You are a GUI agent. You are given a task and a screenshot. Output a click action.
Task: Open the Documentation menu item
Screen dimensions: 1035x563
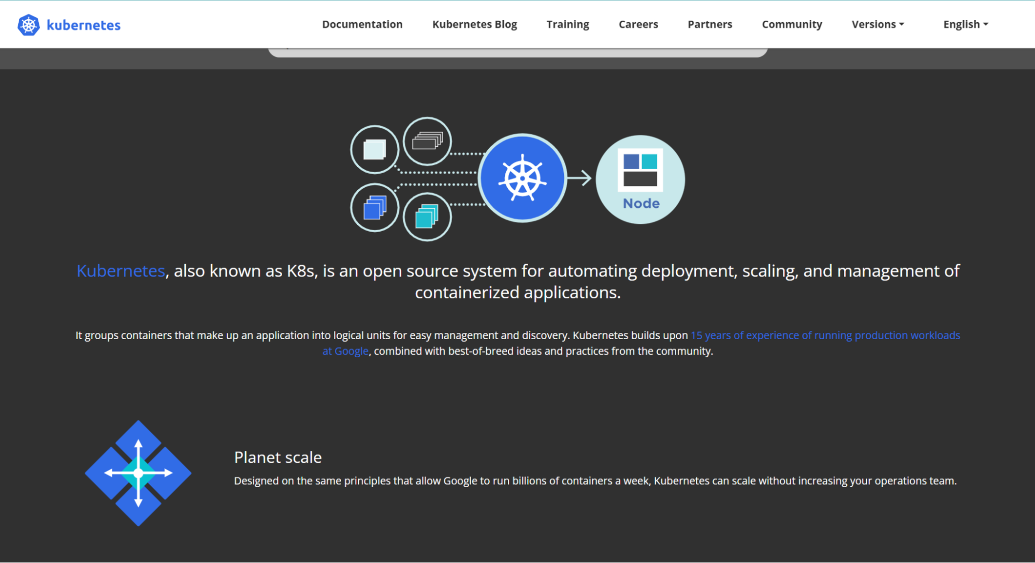pyautogui.click(x=362, y=24)
